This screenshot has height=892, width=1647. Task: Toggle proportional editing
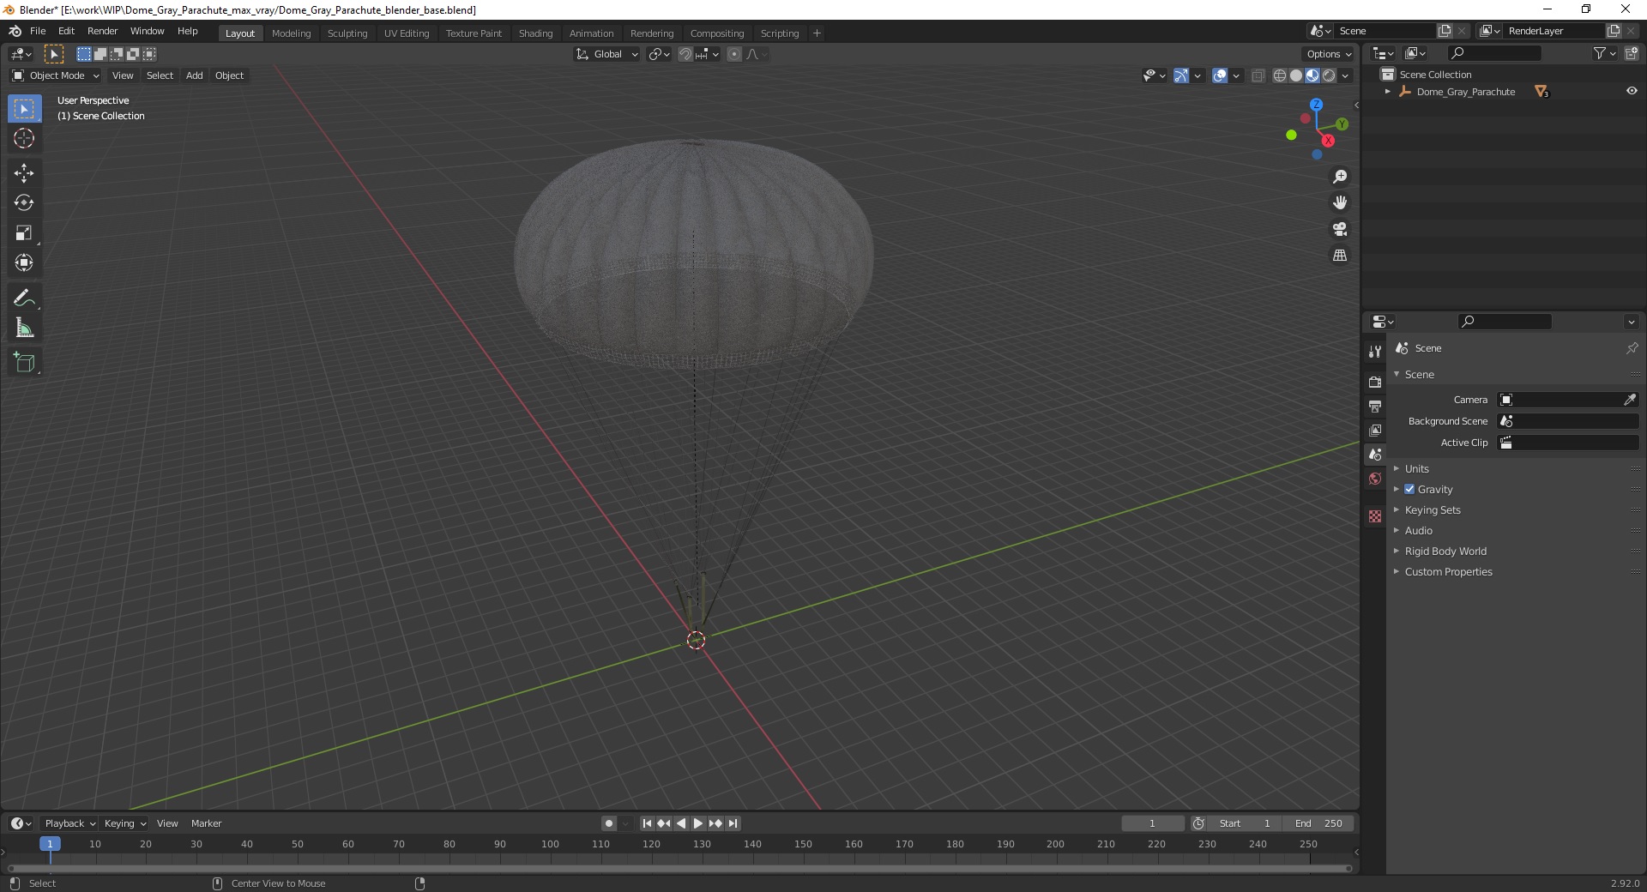(734, 54)
